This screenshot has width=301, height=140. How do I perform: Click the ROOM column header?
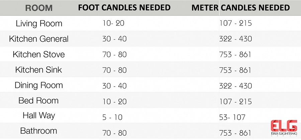38,8
